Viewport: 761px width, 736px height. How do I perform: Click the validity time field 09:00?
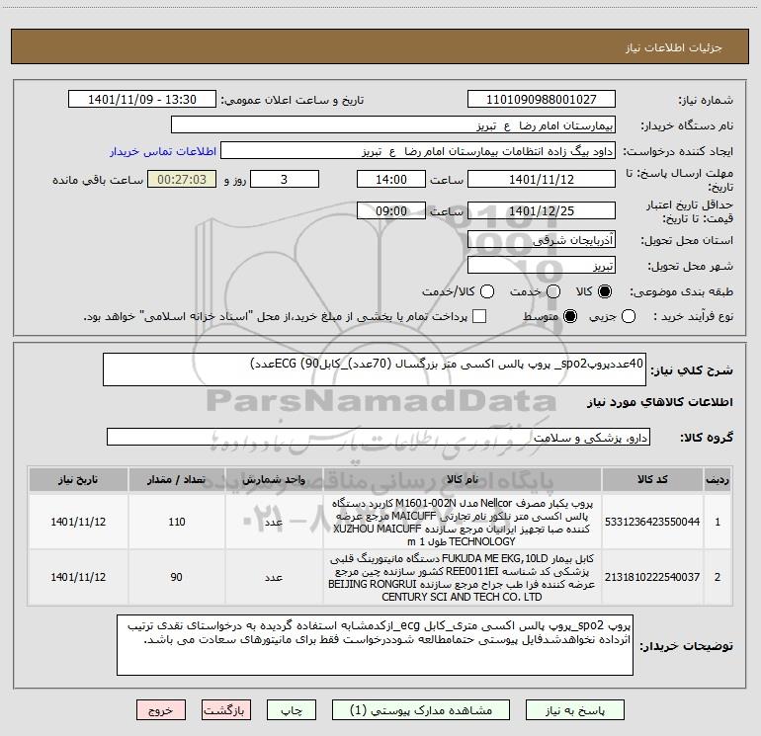point(391,210)
